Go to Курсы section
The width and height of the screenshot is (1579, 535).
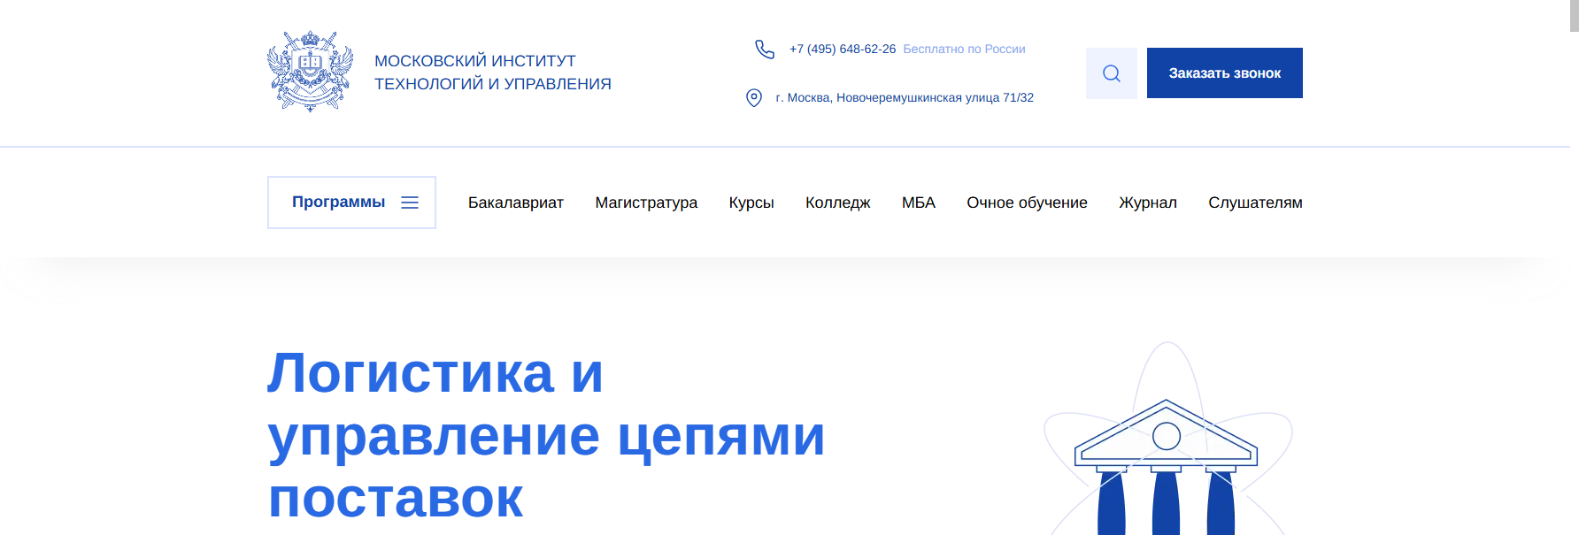pyautogui.click(x=751, y=203)
